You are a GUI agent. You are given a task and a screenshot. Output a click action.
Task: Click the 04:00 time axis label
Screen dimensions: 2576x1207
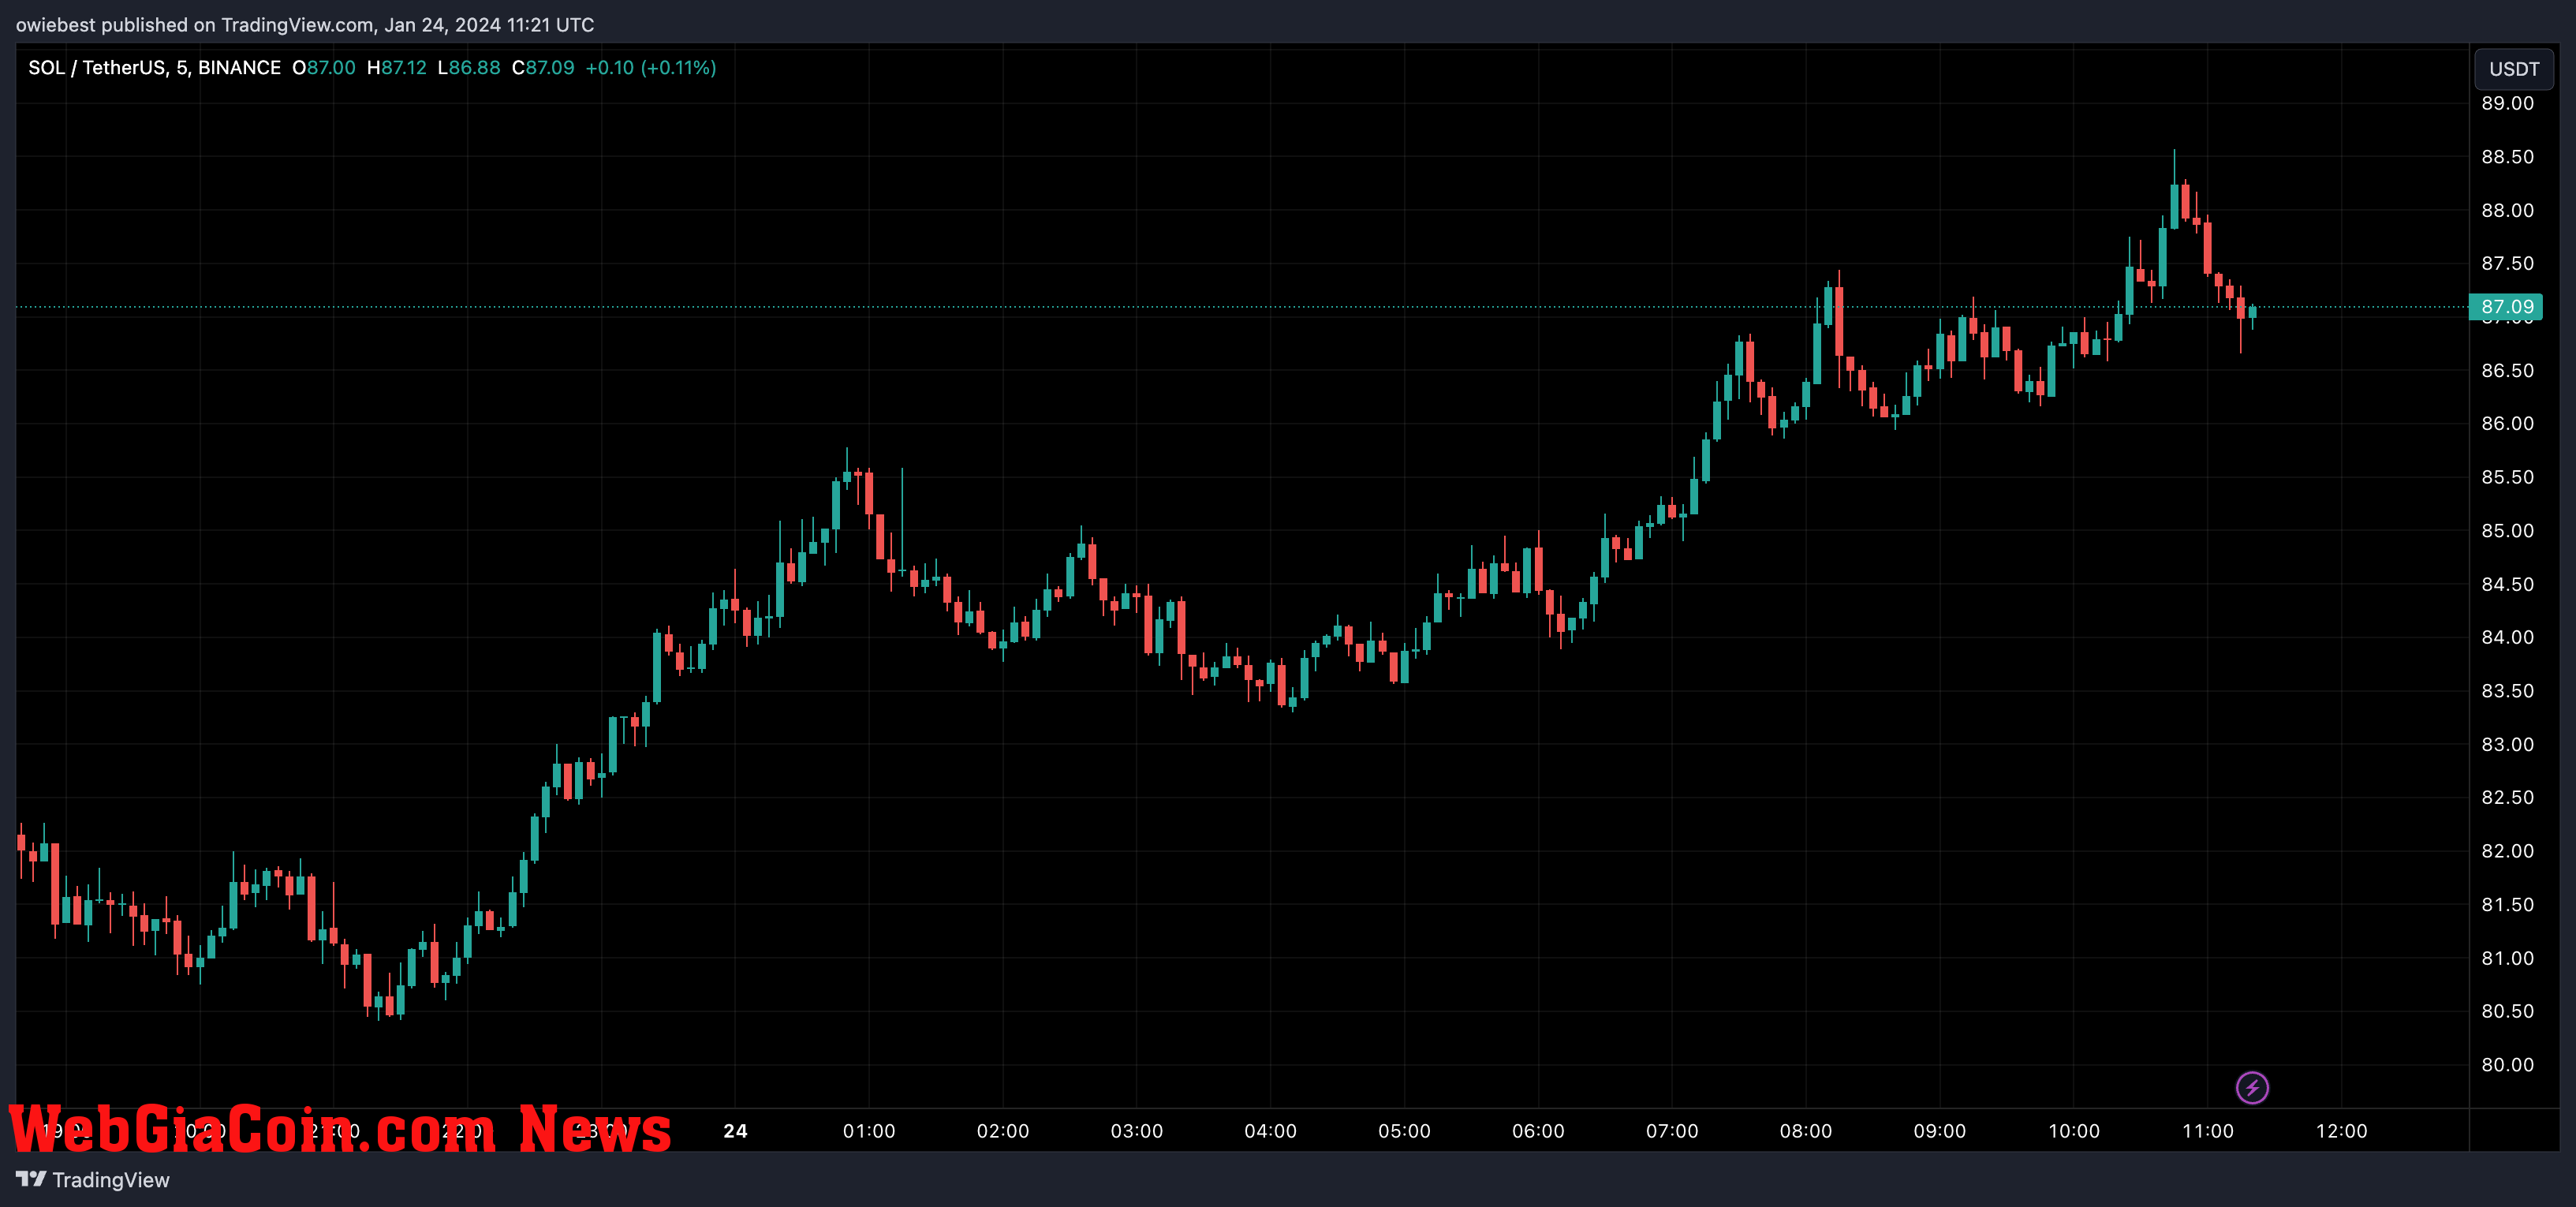click(1270, 1131)
